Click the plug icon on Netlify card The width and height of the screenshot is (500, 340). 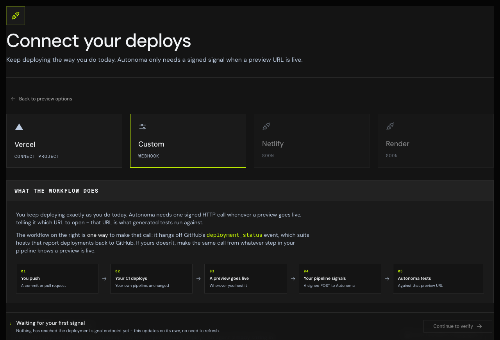pyautogui.click(x=266, y=126)
